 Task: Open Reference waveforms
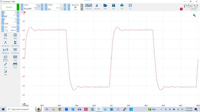tap(6, 58)
